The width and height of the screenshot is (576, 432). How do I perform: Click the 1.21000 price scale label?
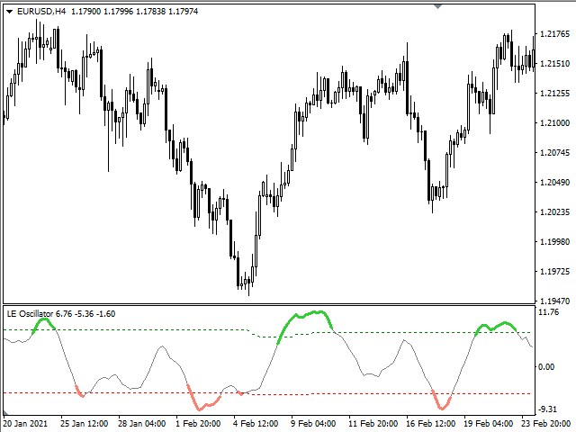coord(554,122)
